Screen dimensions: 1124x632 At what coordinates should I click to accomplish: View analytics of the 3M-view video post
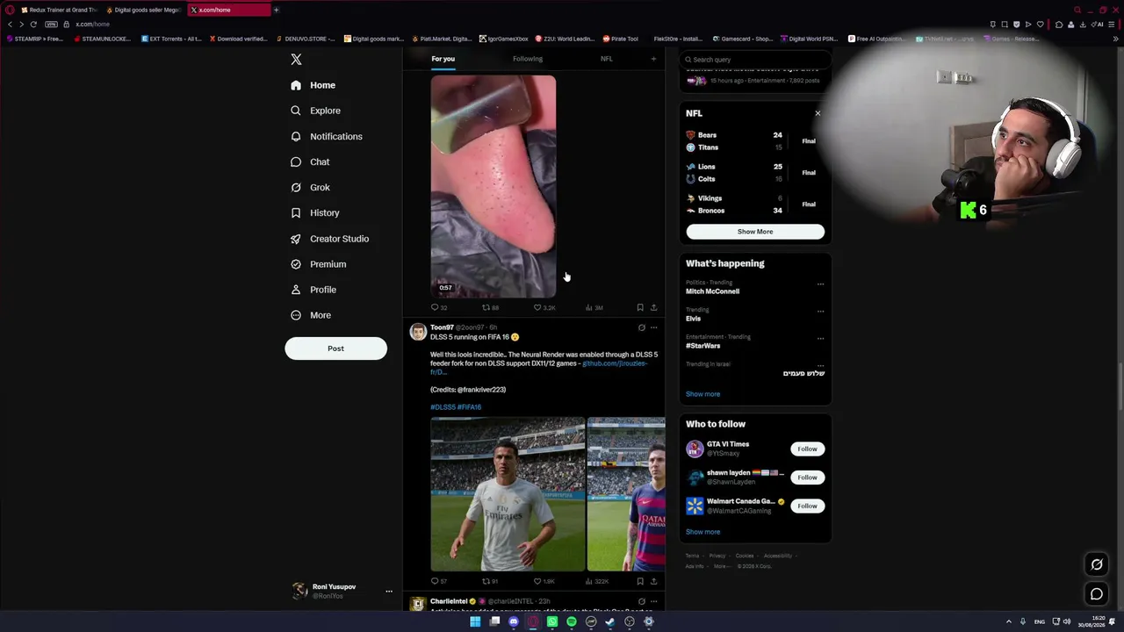[x=594, y=307]
